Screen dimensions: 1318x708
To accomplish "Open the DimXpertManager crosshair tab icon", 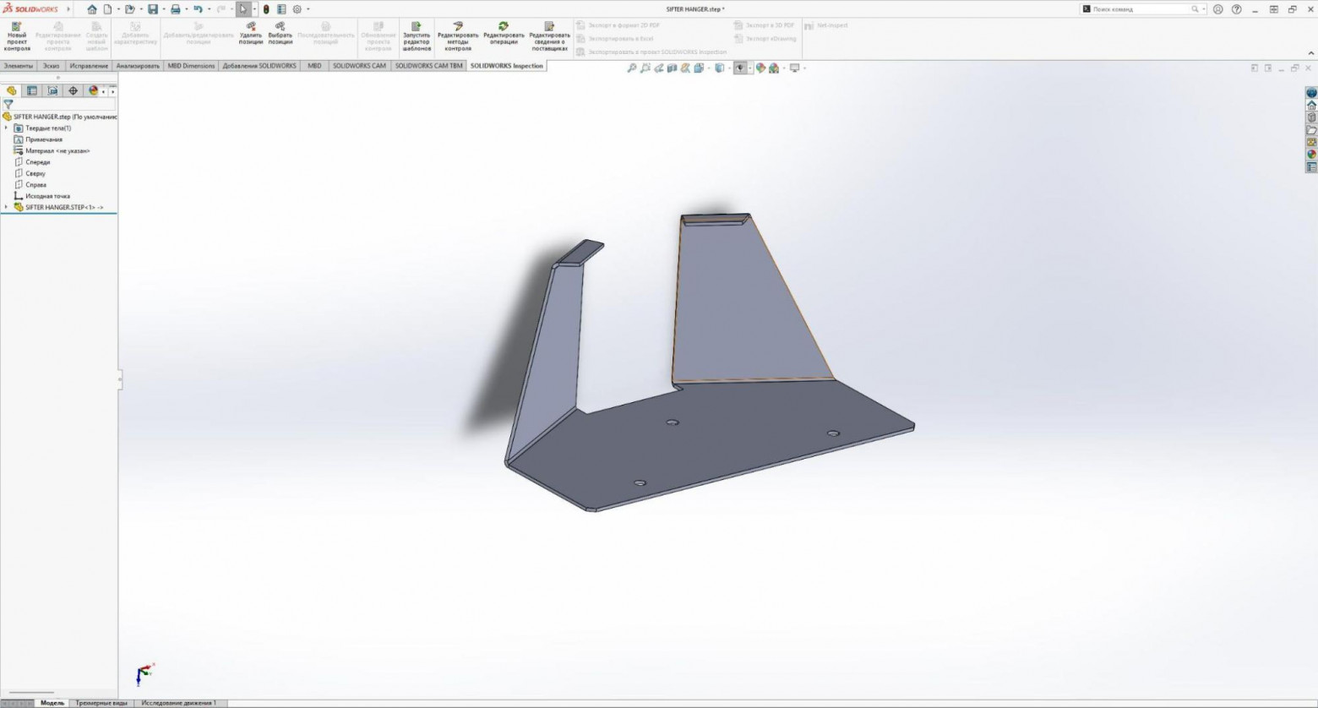I will [73, 90].
